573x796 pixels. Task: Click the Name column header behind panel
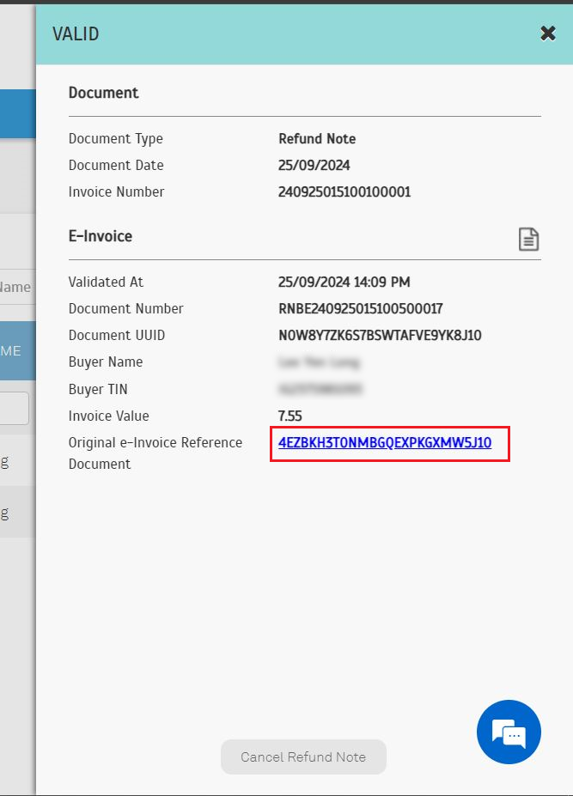pos(15,287)
